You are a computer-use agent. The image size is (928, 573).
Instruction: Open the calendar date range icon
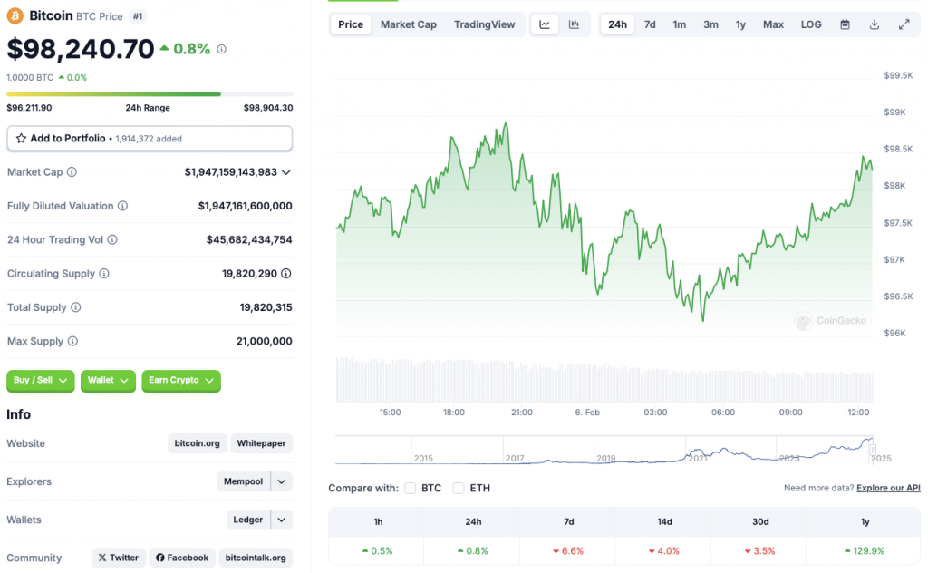[x=846, y=24]
